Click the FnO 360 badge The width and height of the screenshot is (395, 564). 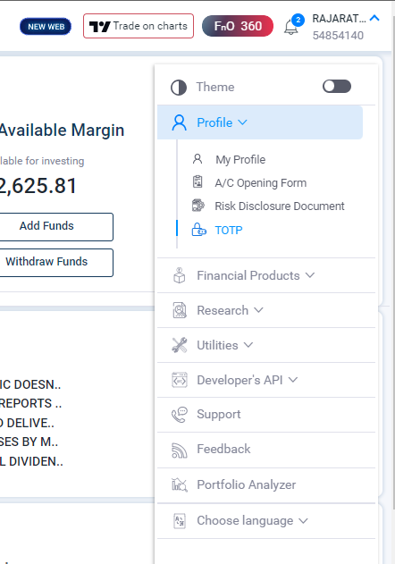click(238, 26)
